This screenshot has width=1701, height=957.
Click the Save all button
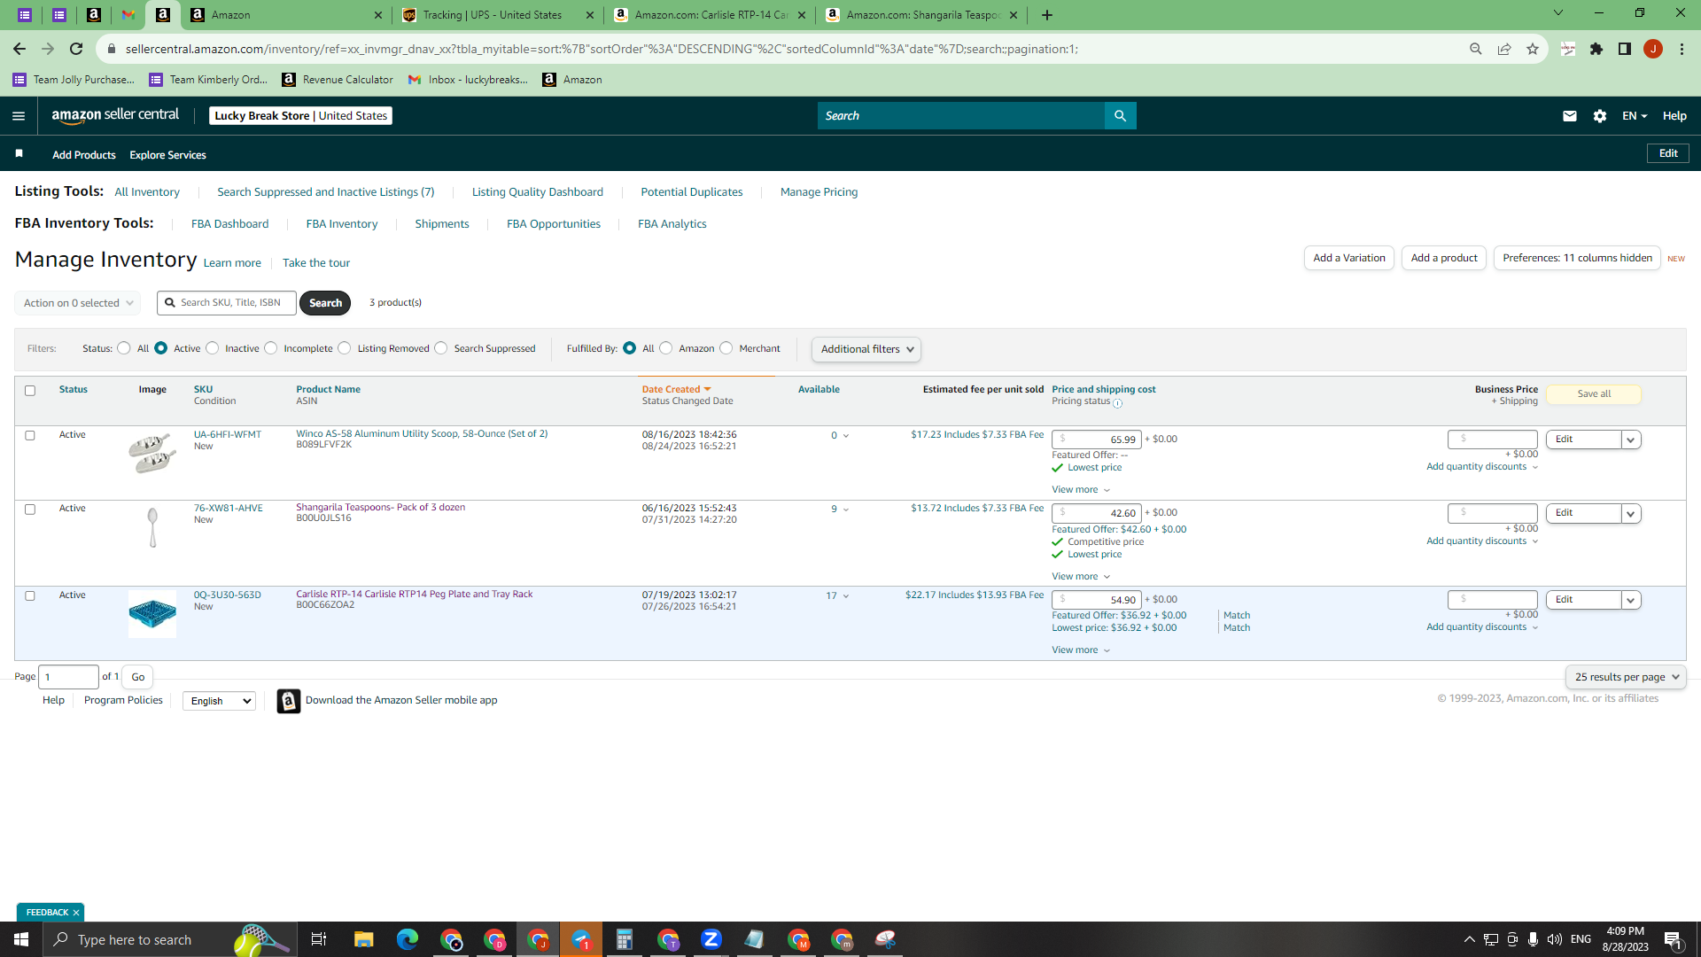point(1594,394)
